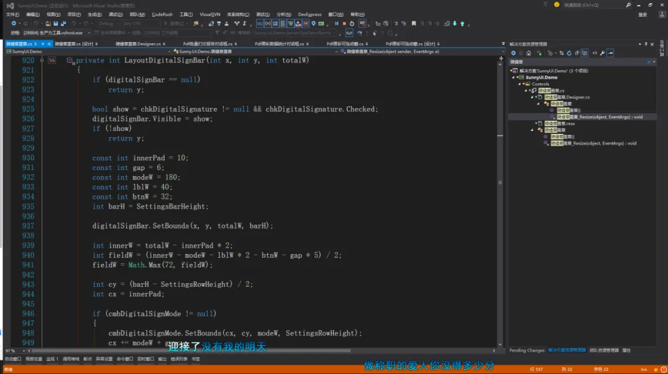Click the Collapse All icon in Solution Explorer

[x=577, y=53]
